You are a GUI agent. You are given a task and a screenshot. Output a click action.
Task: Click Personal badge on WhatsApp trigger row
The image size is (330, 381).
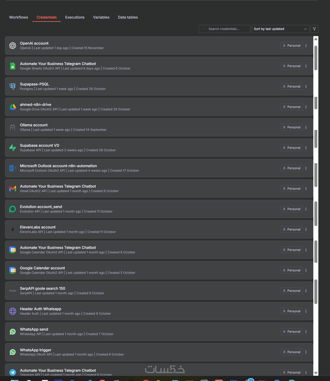coord(292,352)
